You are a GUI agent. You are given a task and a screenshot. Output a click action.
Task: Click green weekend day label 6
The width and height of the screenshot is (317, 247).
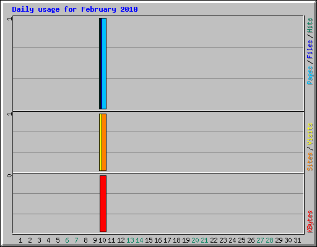tap(67, 240)
